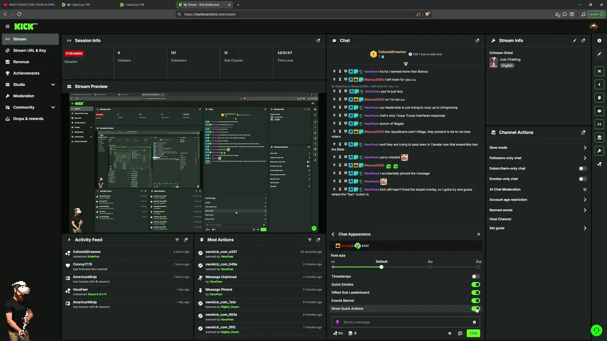Toggle Stream info wrench widget in sidebar

599,151
